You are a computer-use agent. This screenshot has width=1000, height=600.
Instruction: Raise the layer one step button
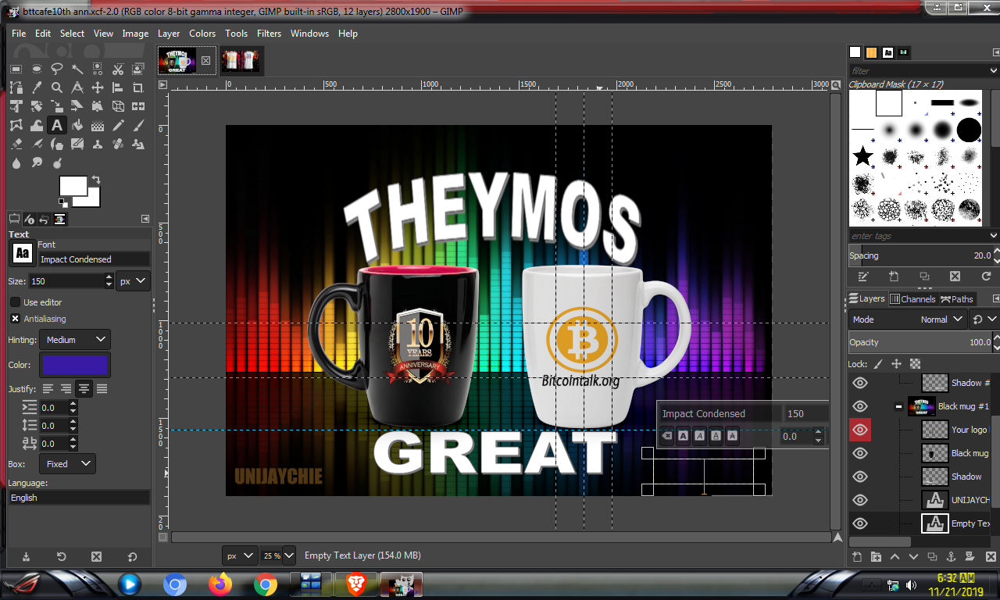click(x=895, y=556)
